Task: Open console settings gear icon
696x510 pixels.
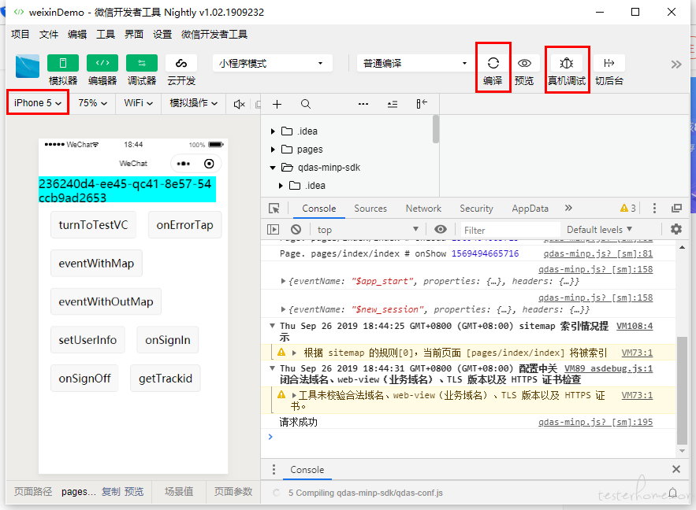Action: [676, 229]
